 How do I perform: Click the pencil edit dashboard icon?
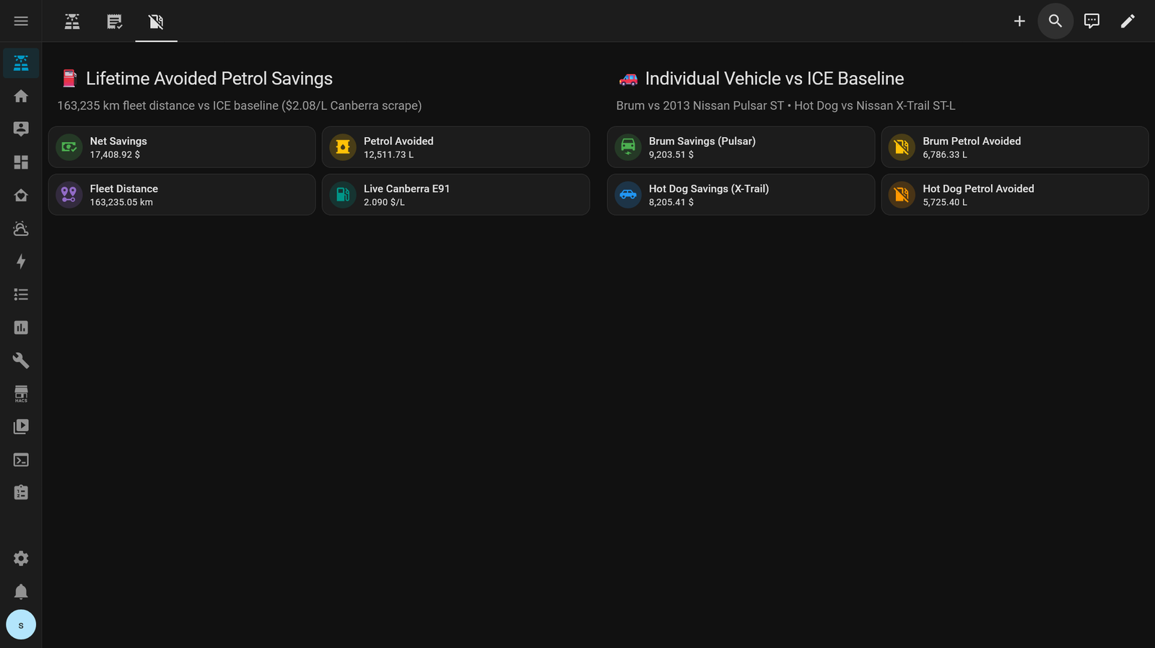pyautogui.click(x=1128, y=21)
